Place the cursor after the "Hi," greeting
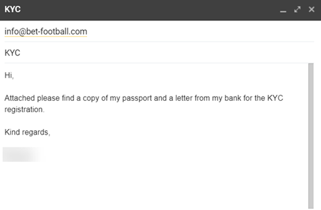Image resolution: width=321 pixels, height=210 pixels. pyautogui.click(x=14, y=75)
